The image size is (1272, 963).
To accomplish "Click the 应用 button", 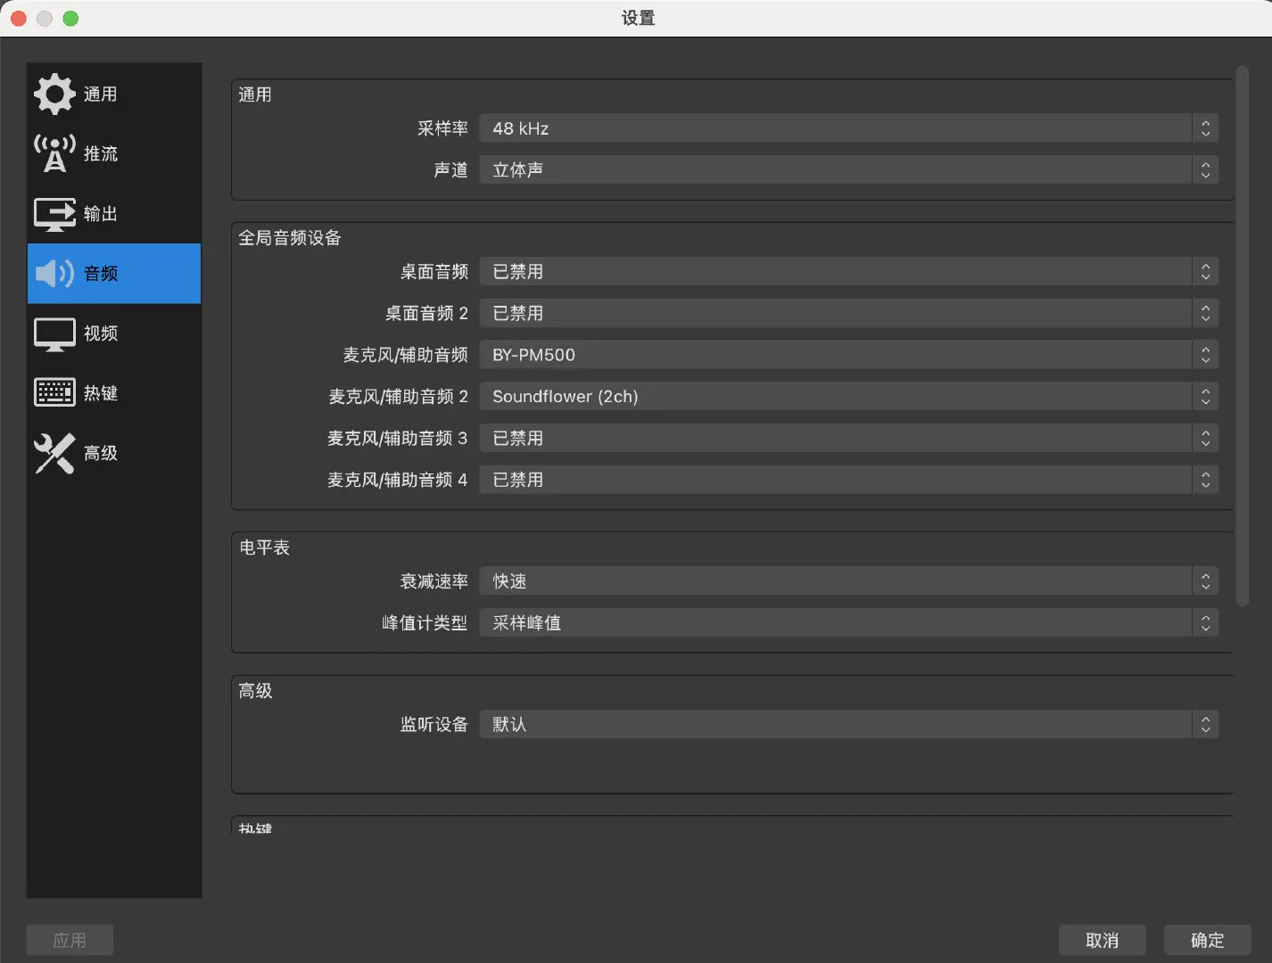I will pyautogui.click(x=70, y=940).
